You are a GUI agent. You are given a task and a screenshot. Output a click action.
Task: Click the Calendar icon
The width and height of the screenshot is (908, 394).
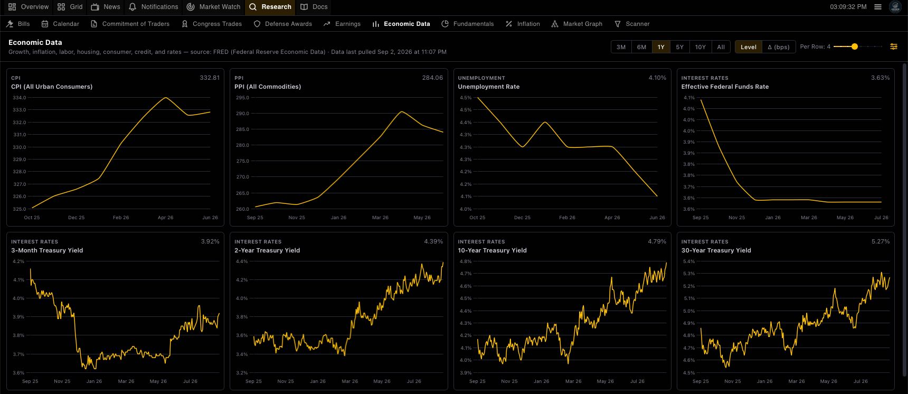click(45, 24)
